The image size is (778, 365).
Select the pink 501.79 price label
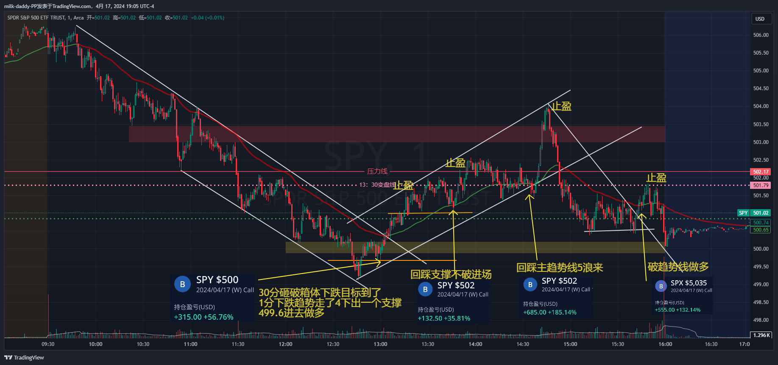pos(761,185)
